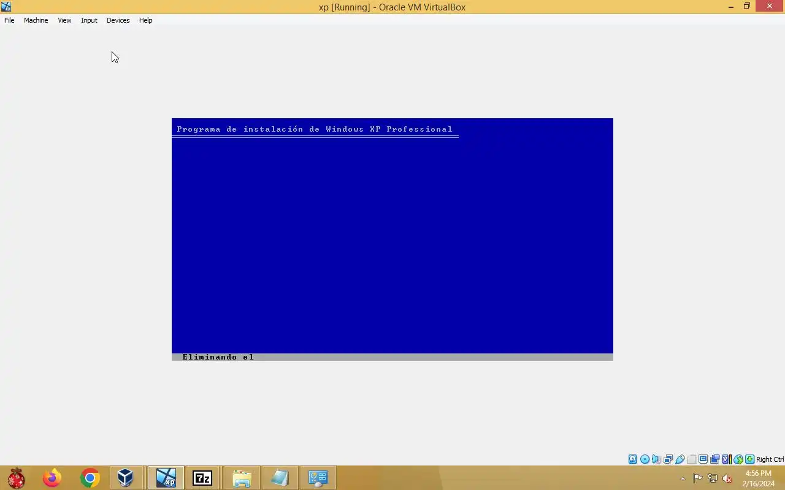Open the clock showing 4:56 PM
This screenshot has width=785, height=490.
[758, 478]
